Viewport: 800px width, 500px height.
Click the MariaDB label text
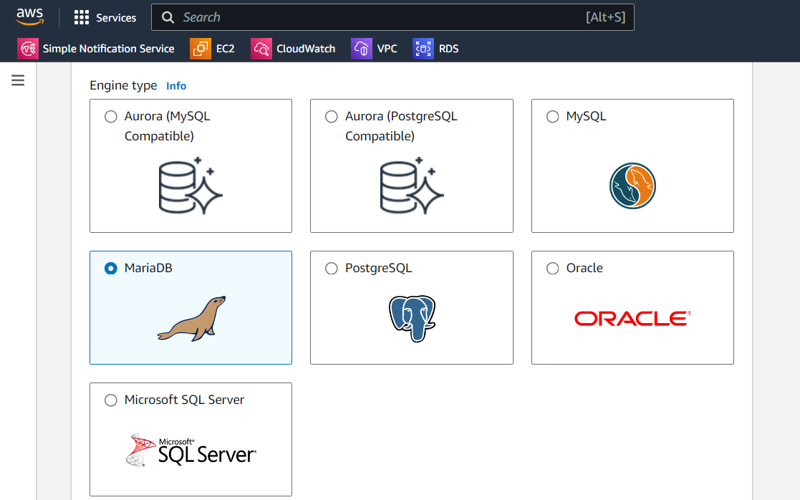pyautogui.click(x=148, y=268)
